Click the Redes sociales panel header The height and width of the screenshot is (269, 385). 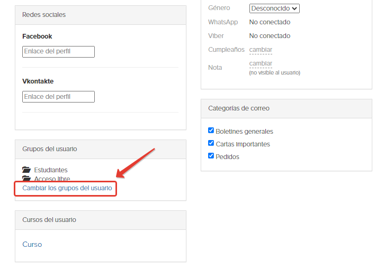click(x=101, y=15)
